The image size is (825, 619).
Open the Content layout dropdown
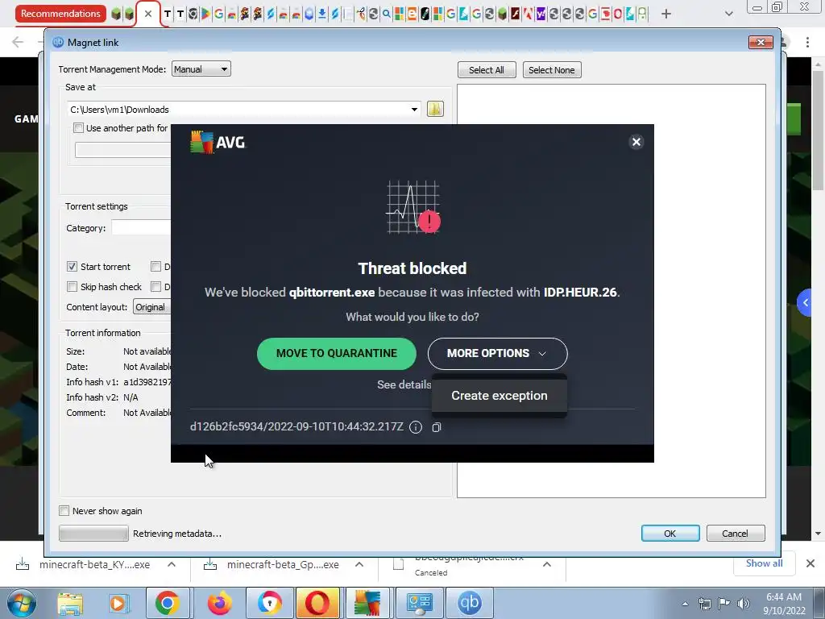tap(151, 307)
